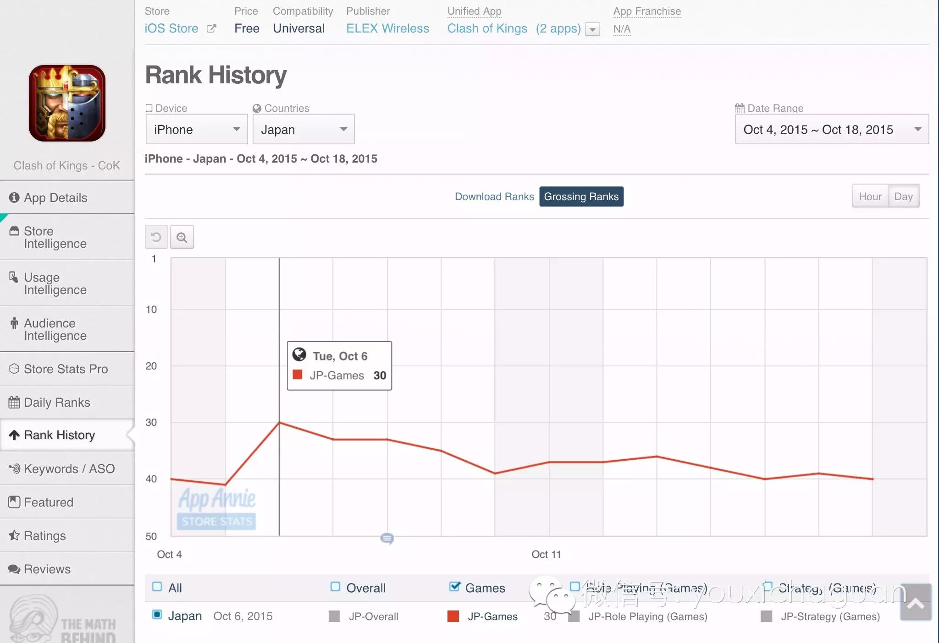Open the Ratings star sidebar item
Image resolution: width=939 pixels, height=643 pixels.
(44, 535)
